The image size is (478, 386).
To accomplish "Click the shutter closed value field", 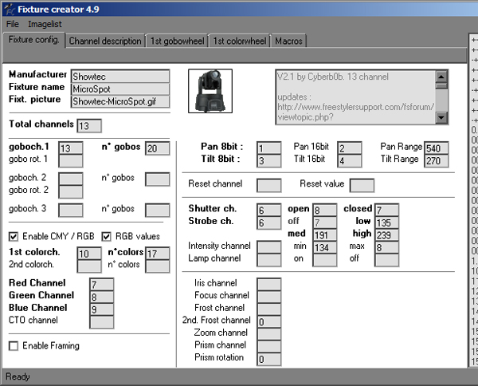I will click(386, 211).
